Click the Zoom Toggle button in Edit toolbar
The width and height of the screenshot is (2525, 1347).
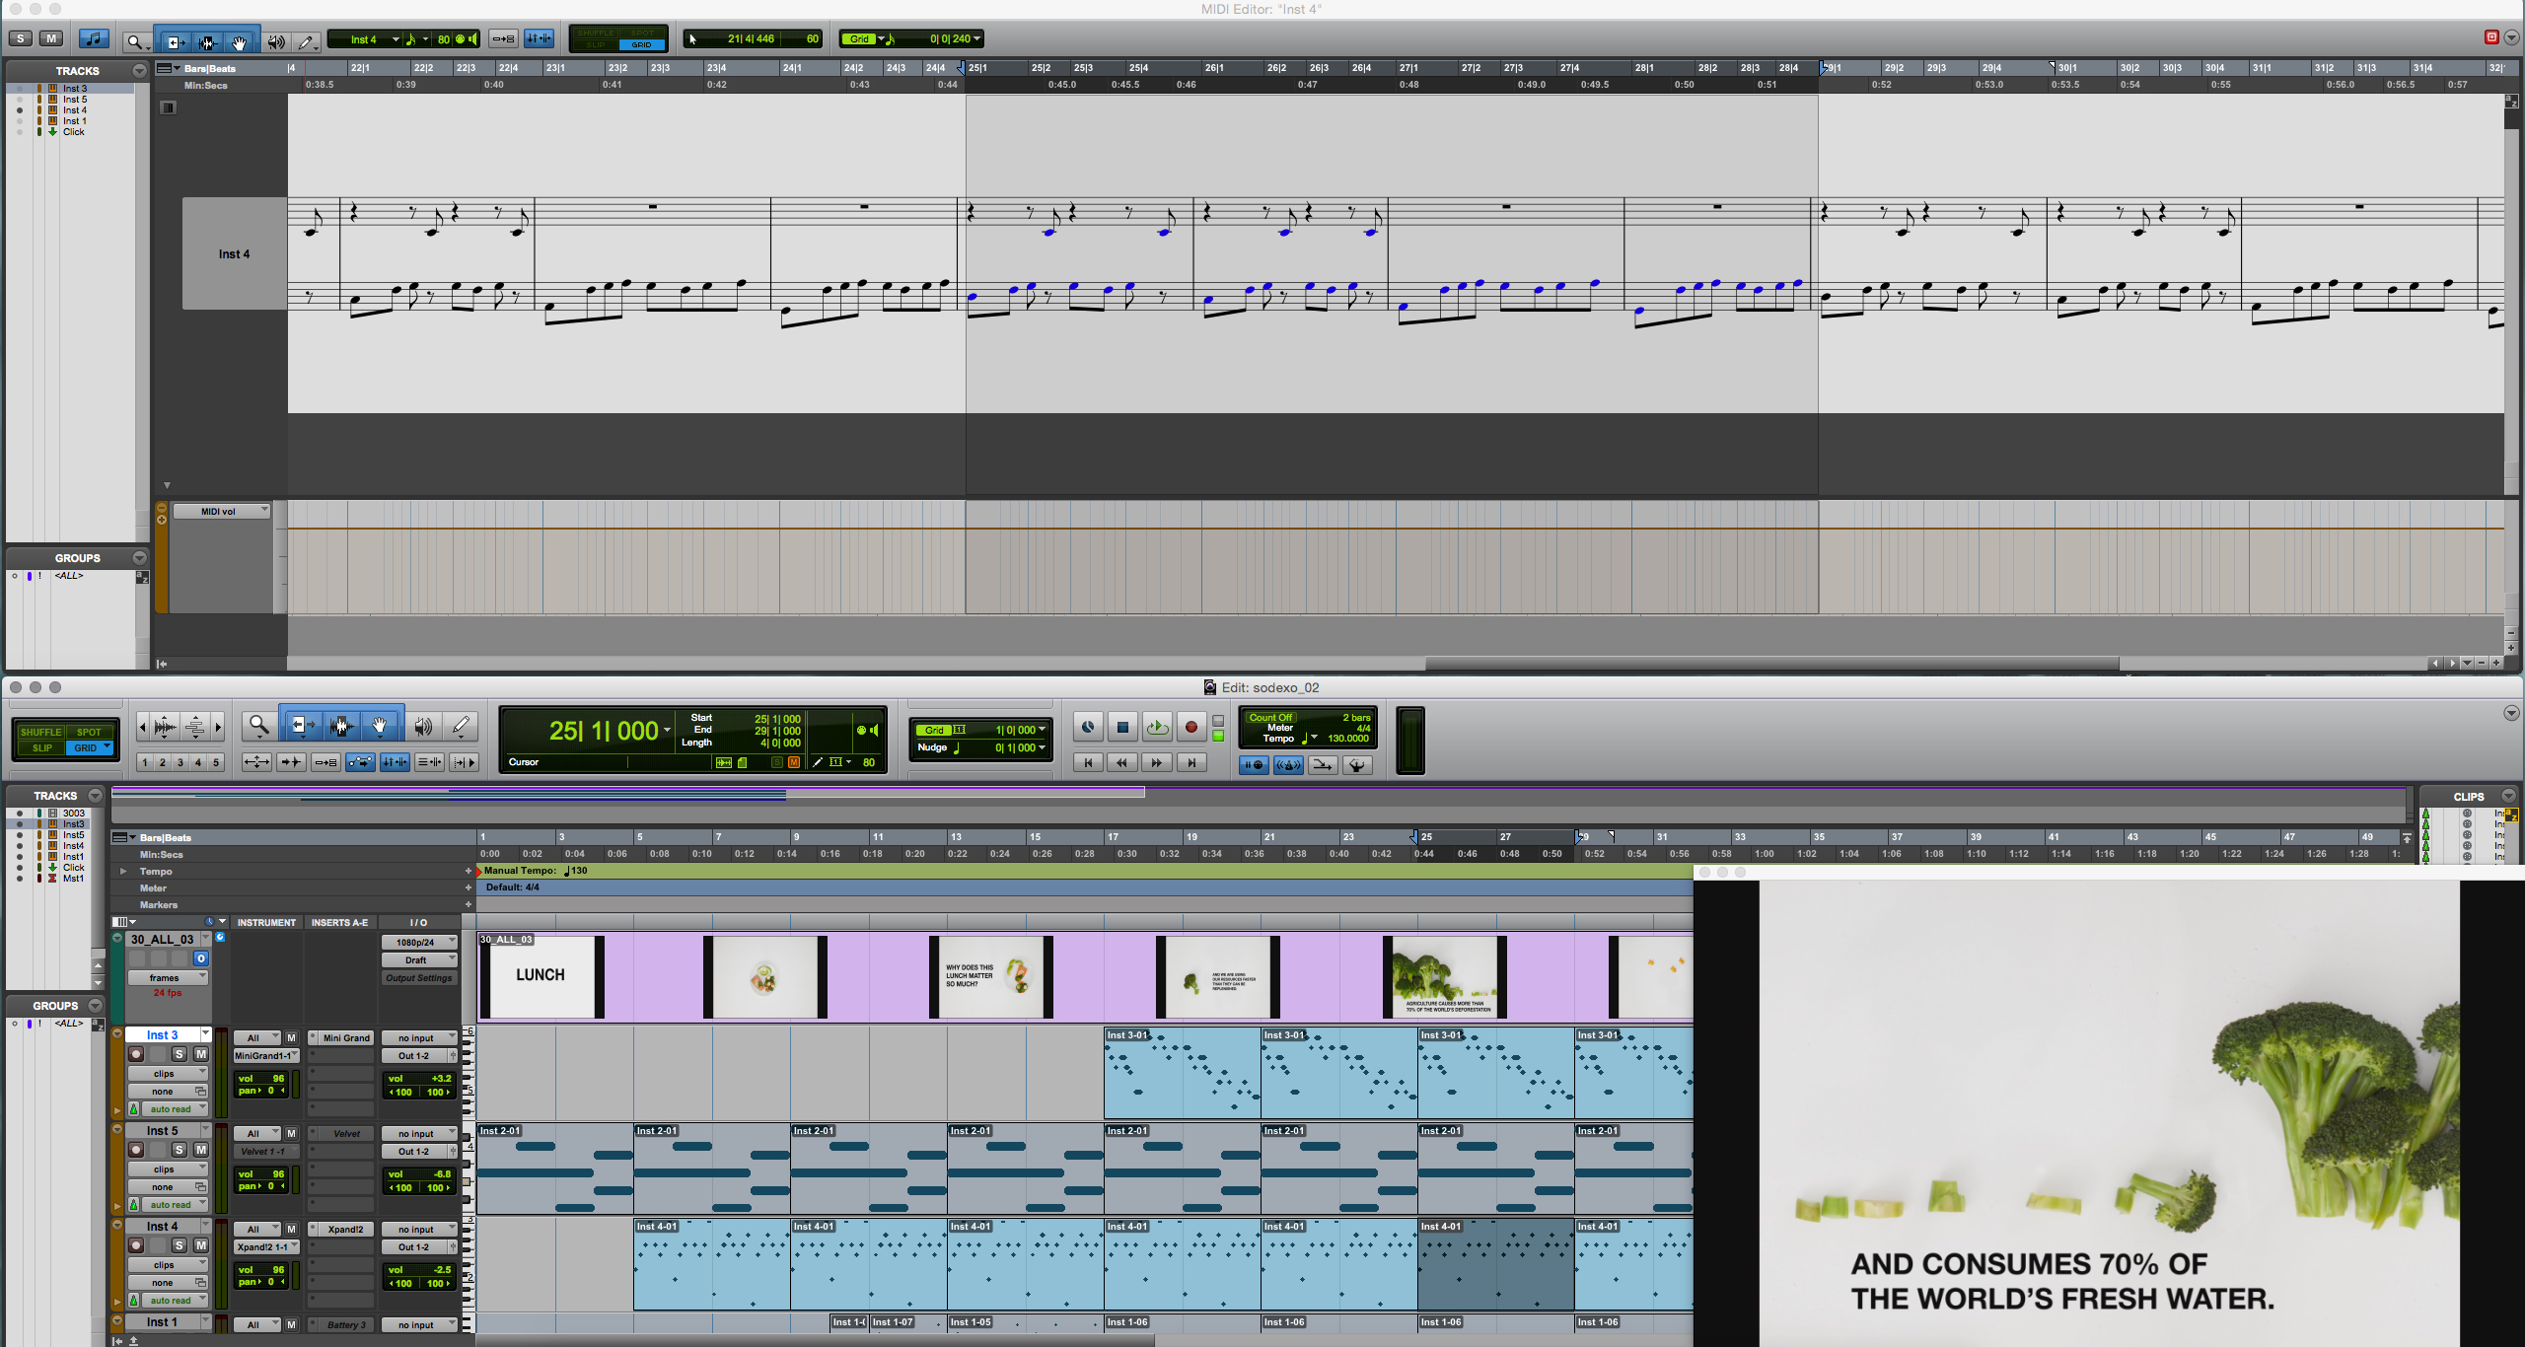pos(256,762)
